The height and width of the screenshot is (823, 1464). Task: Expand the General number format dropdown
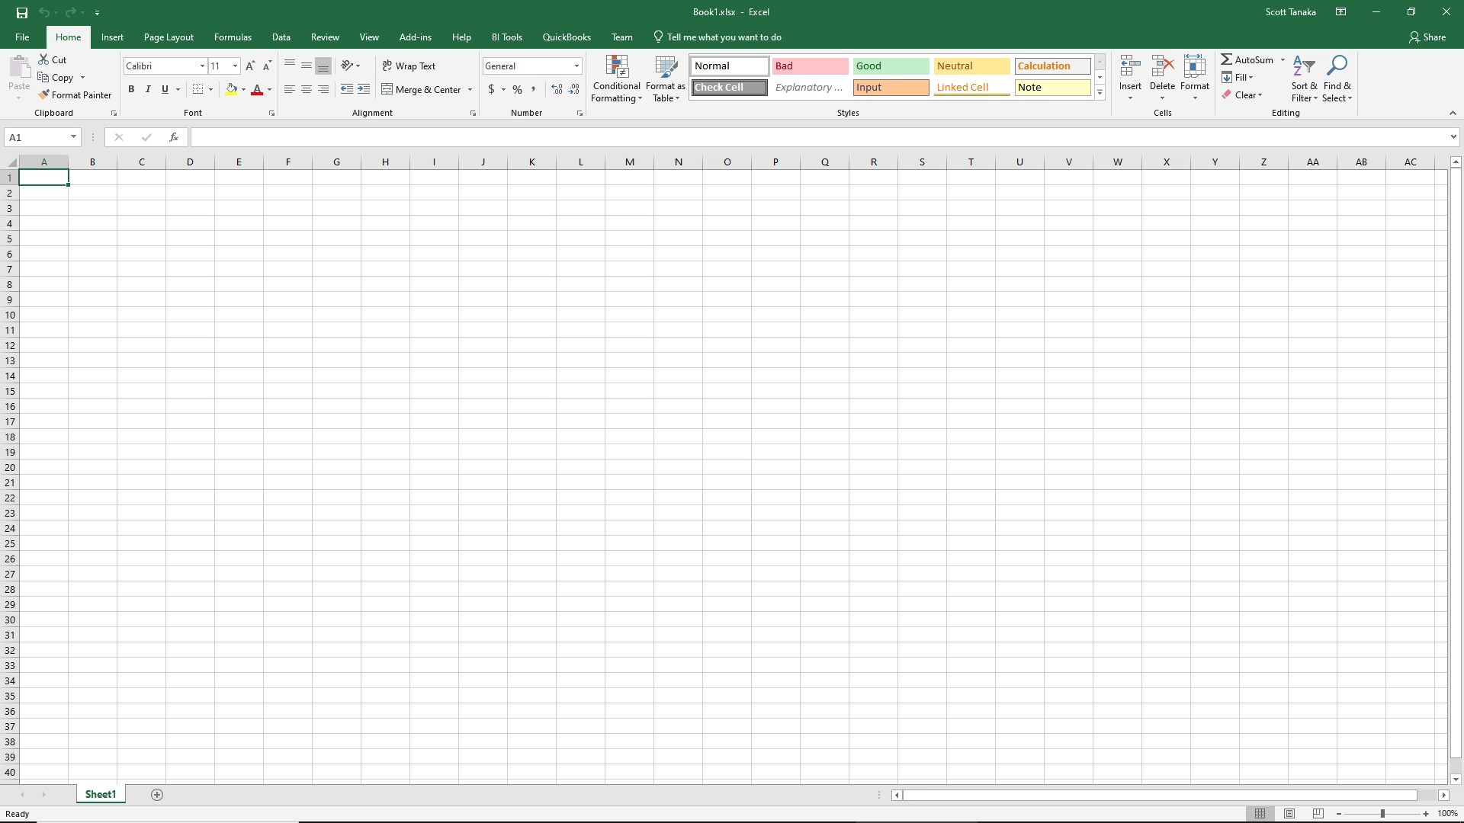pos(576,66)
